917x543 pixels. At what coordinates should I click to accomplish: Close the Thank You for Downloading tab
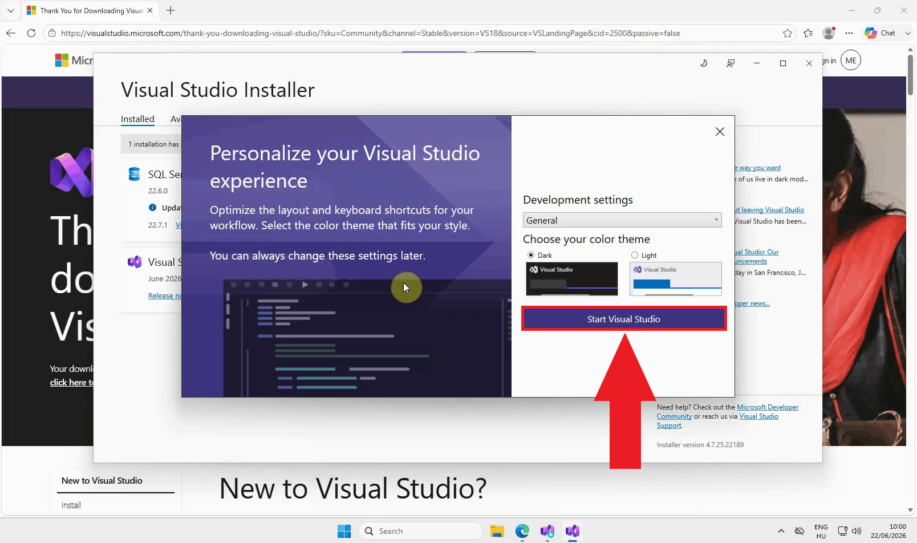[x=150, y=10]
